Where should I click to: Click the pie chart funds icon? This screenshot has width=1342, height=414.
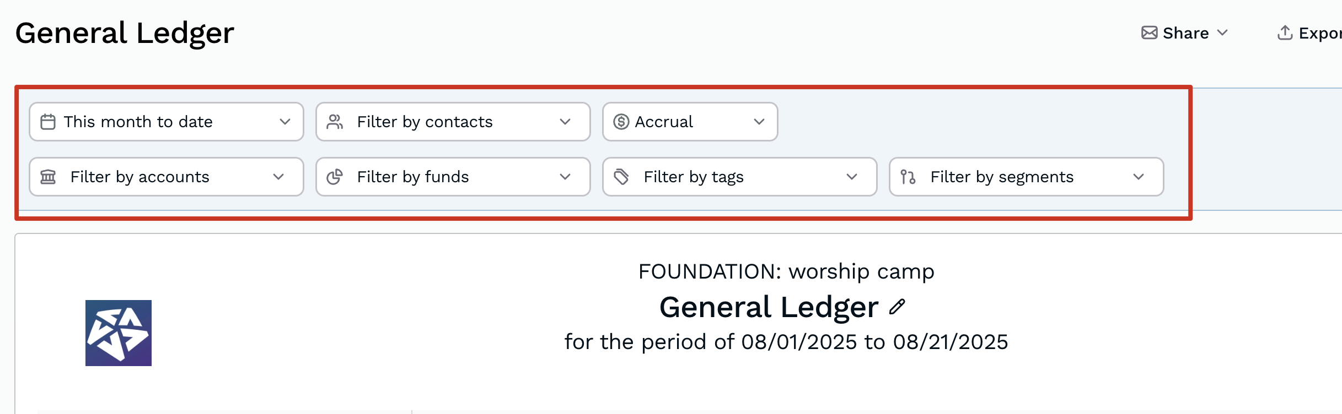(335, 177)
